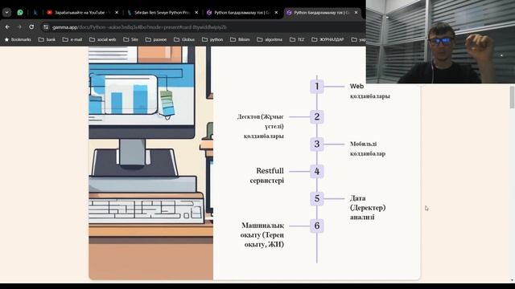Screen dimensions: 515x289
Task: Open the TEZ bookmarks folder
Action: pyautogui.click(x=297, y=39)
